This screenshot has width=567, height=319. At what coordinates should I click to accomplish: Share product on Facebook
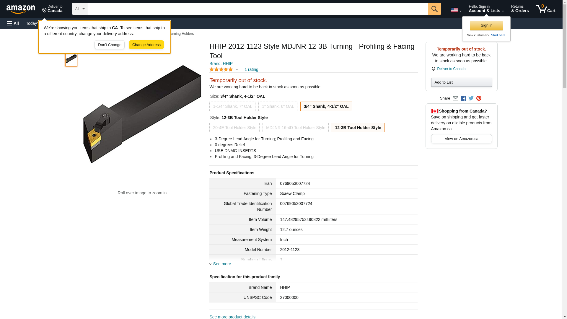[463, 98]
